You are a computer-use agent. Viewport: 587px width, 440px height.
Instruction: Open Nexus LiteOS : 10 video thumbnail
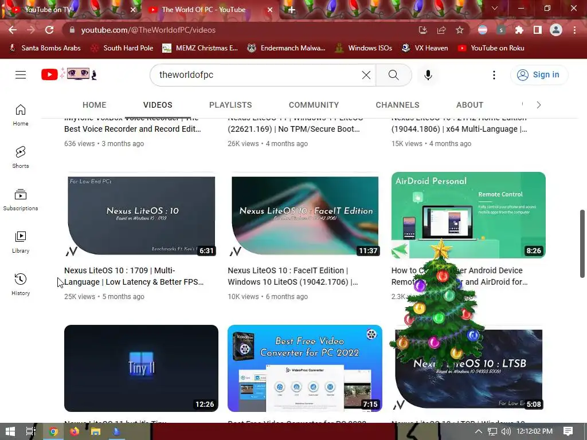point(141,215)
